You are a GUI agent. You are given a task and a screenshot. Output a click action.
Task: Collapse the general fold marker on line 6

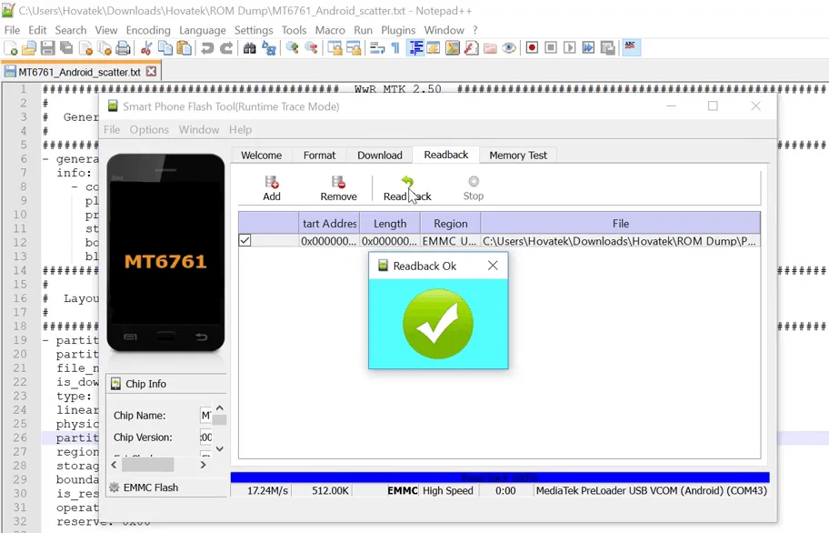pos(46,159)
